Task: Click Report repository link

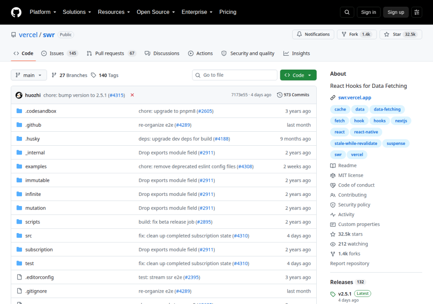Action: [350, 263]
